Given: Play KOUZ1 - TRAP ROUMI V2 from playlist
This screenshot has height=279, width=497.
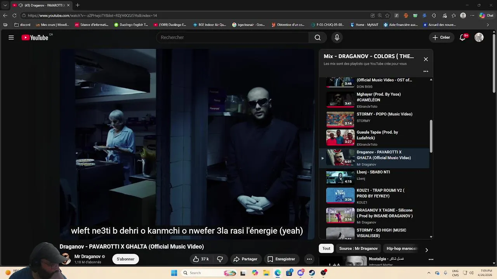Looking at the screenshot, I should pos(374,196).
